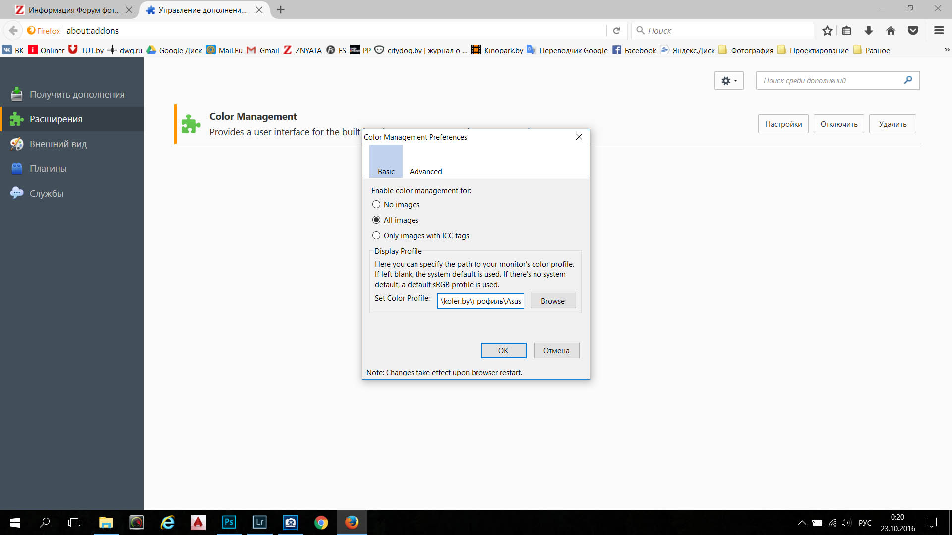Choose Only images with ICC tags
The height and width of the screenshot is (535, 952).
376,236
